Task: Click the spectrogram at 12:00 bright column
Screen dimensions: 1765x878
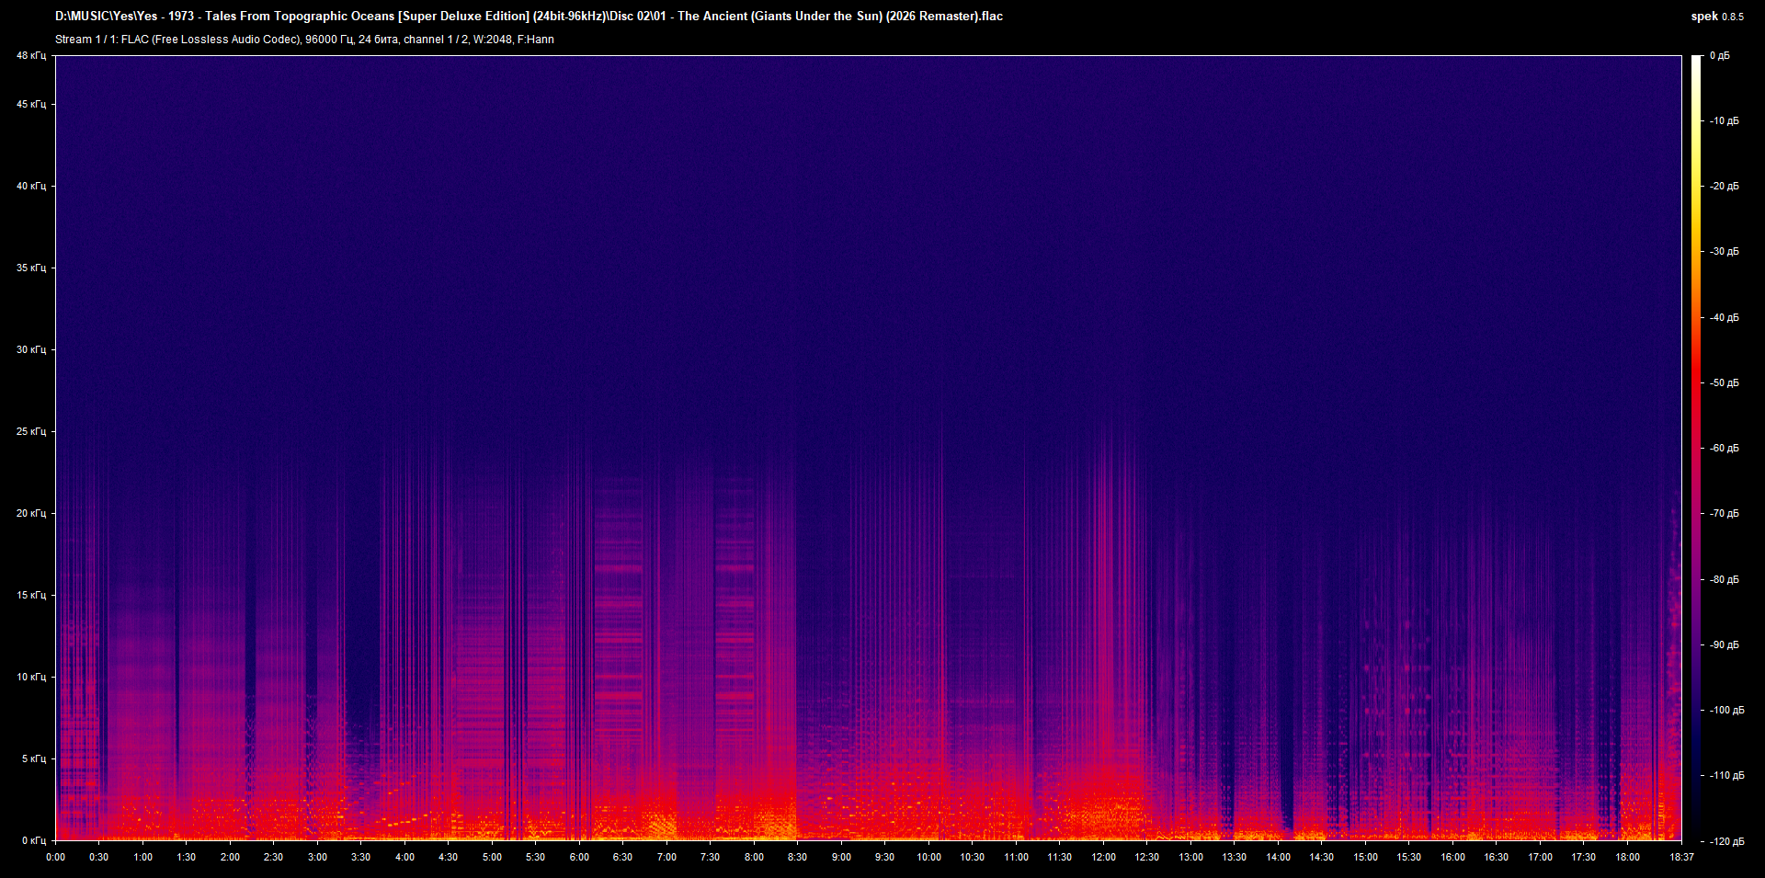Action: click(1103, 644)
